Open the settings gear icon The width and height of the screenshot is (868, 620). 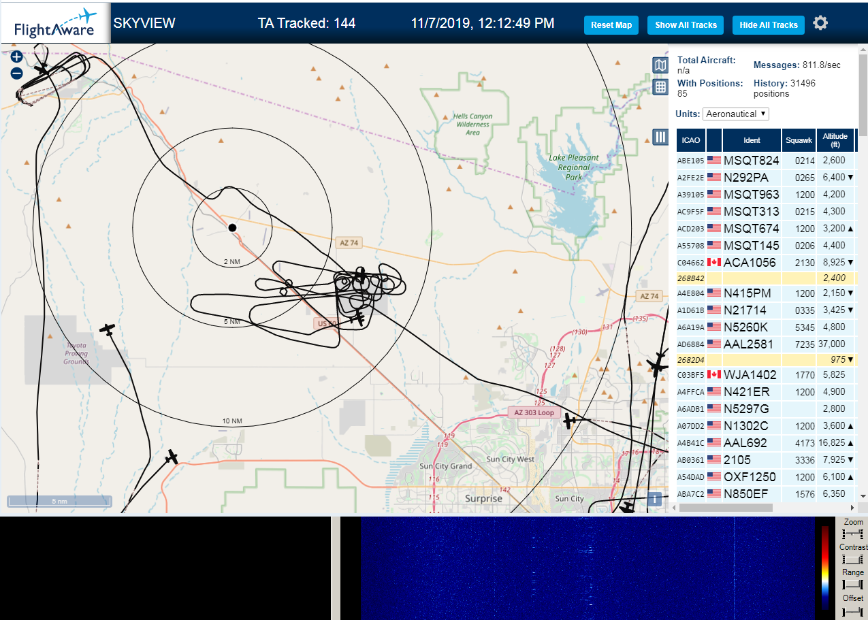pos(820,24)
